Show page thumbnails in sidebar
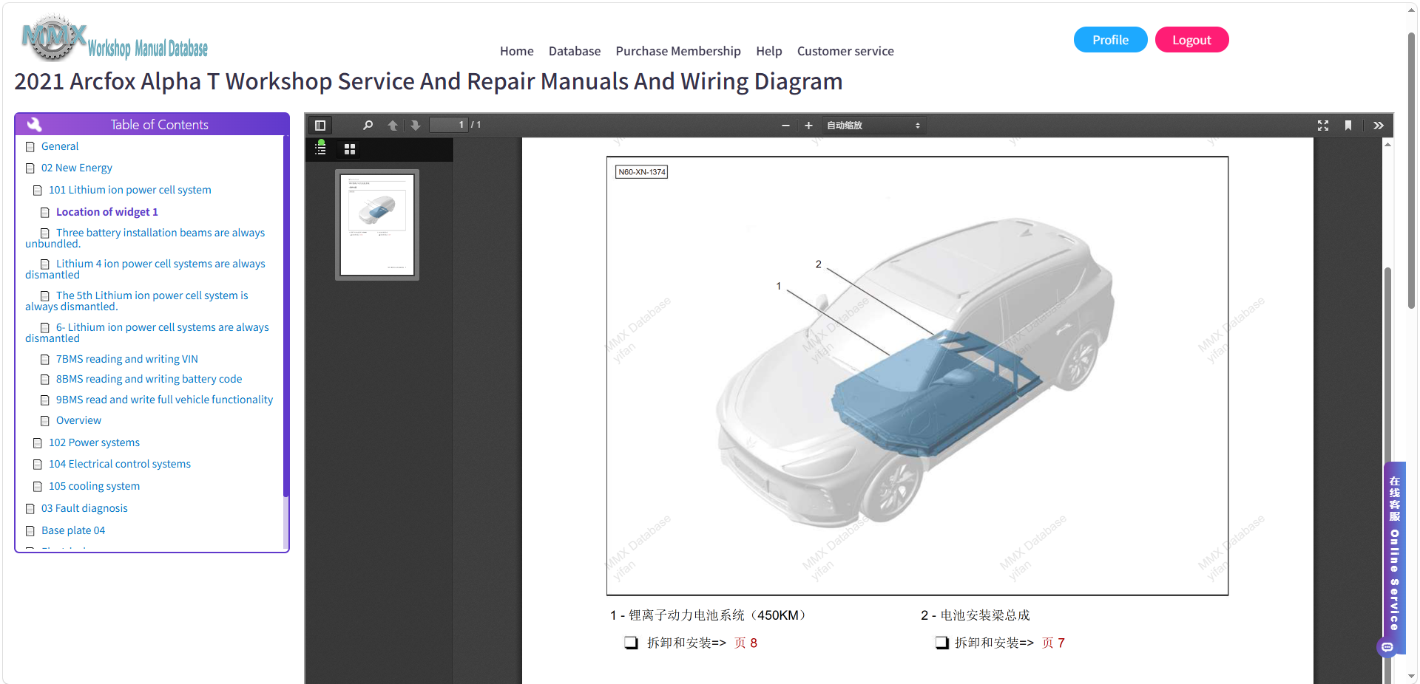The image size is (1420, 684). pyautogui.click(x=350, y=149)
